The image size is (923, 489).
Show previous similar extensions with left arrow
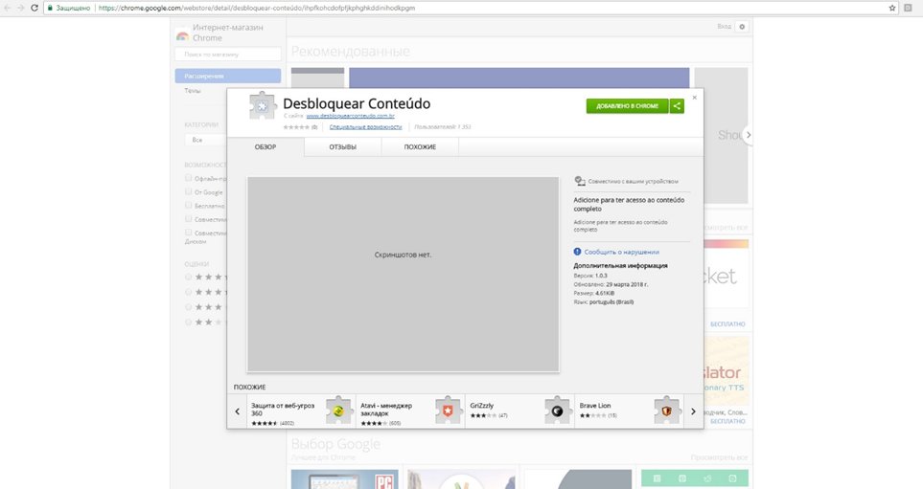(x=238, y=411)
